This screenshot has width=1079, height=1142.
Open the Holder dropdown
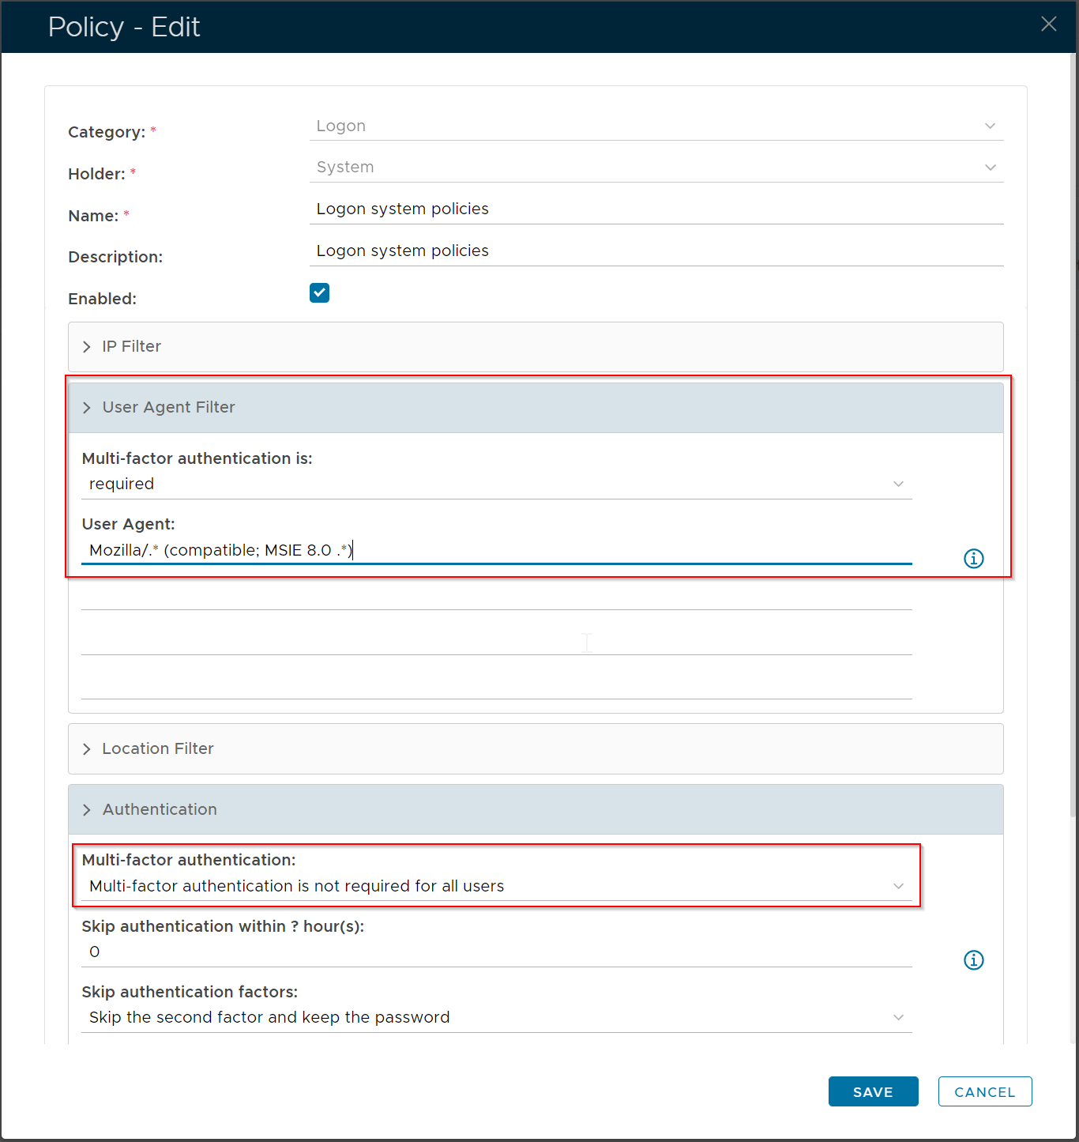(656, 168)
